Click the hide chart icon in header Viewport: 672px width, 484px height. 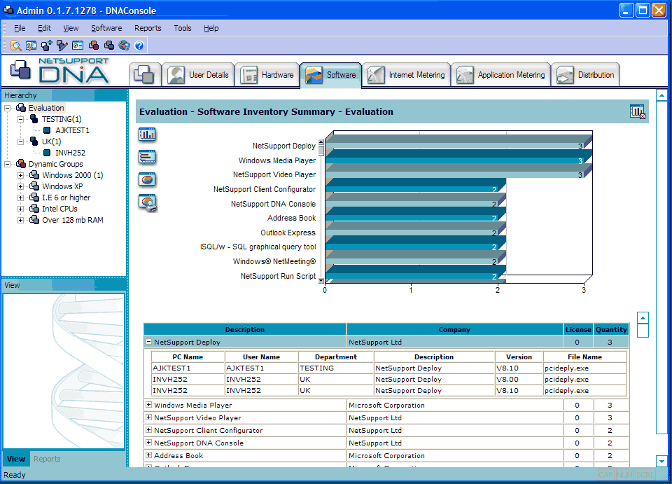tap(637, 112)
